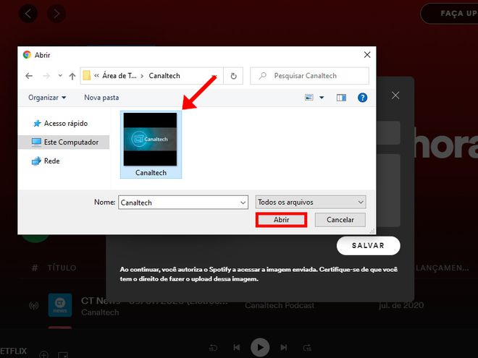This screenshot has width=478, height=358.
Task: Click the plus icon at the Spotify bottom bar
Action: click(x=44, y=354)
